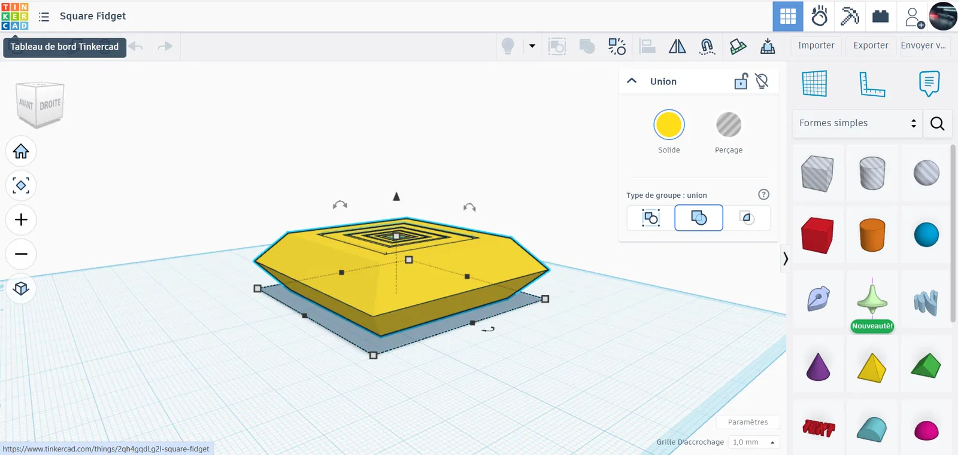The height and width of the screenshot is (455, 958).
Task: Zoom out with minus button
Action: pyautogui.click(x=21, y=254)
